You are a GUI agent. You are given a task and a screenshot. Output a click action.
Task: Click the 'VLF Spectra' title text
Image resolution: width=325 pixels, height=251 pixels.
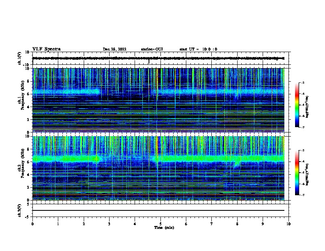[46, 49]
